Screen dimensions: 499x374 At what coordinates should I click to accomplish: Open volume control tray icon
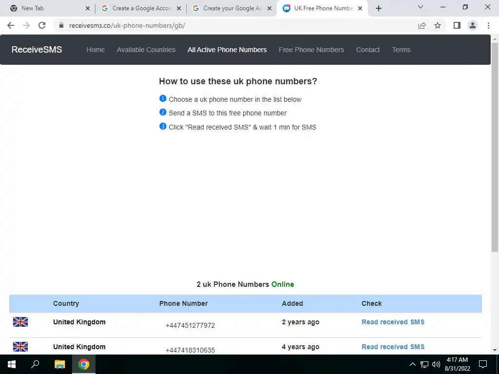pos(436,364)
